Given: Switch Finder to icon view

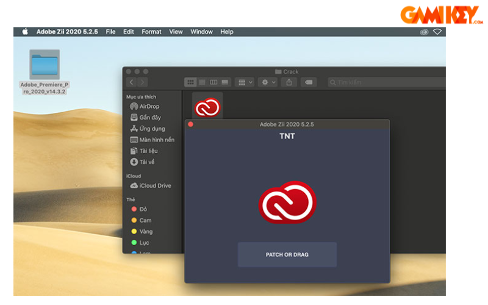Looking at the screenshot, I should tap(190, 82).
